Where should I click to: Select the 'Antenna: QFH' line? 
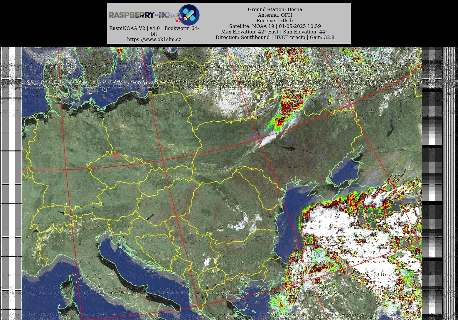[x=275, y=15]
